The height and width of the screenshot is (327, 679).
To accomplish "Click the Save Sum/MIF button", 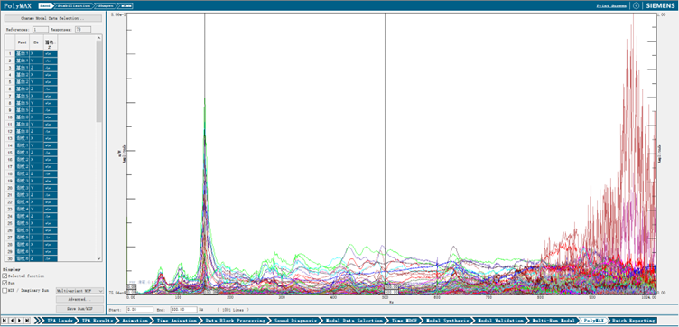I will point(80,309).
